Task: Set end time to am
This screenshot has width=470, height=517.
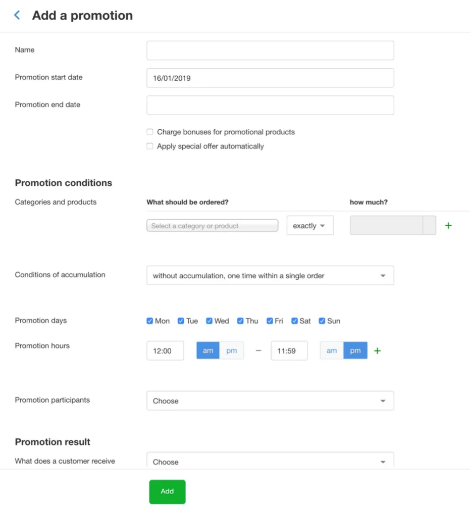Action: coord(332,350)
